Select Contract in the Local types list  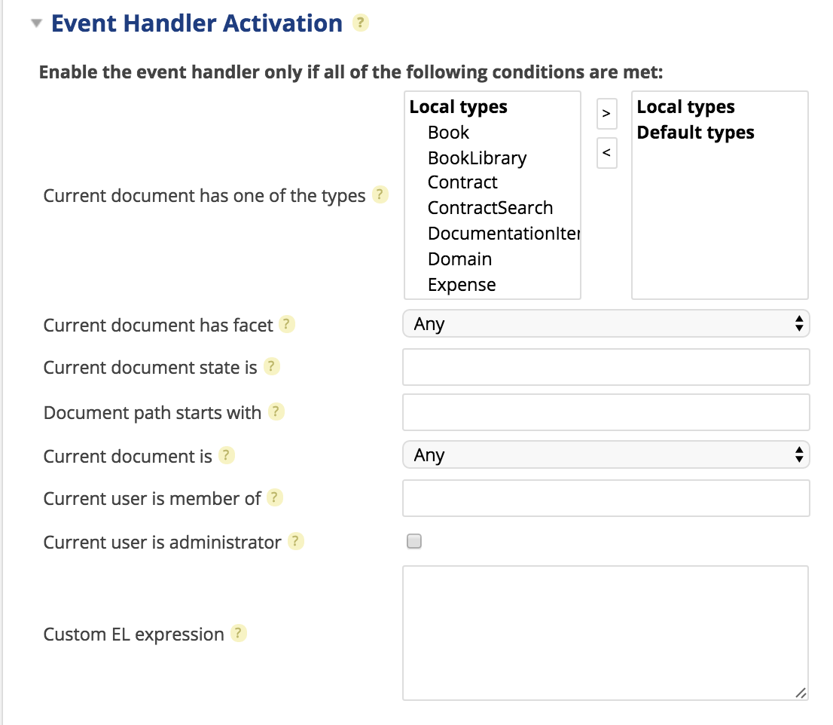[x=462, y=182]
